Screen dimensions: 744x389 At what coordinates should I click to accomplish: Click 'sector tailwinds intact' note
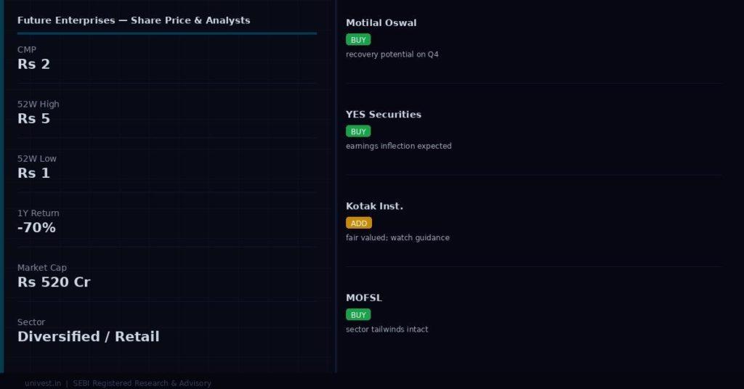tap(387, 329)
